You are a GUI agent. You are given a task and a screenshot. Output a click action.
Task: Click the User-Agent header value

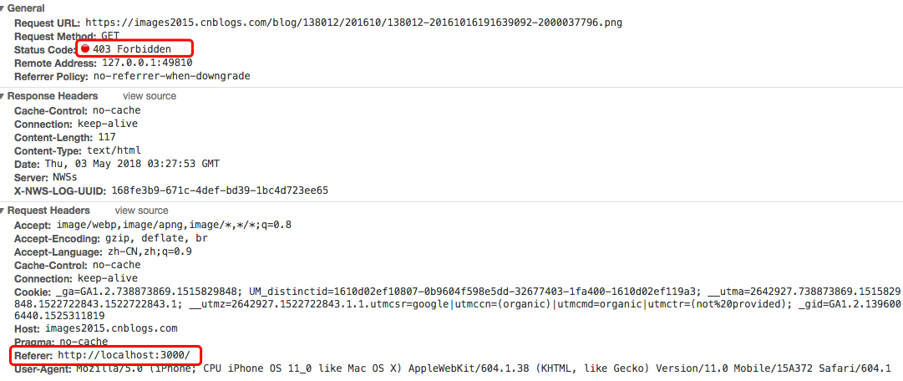484,368
